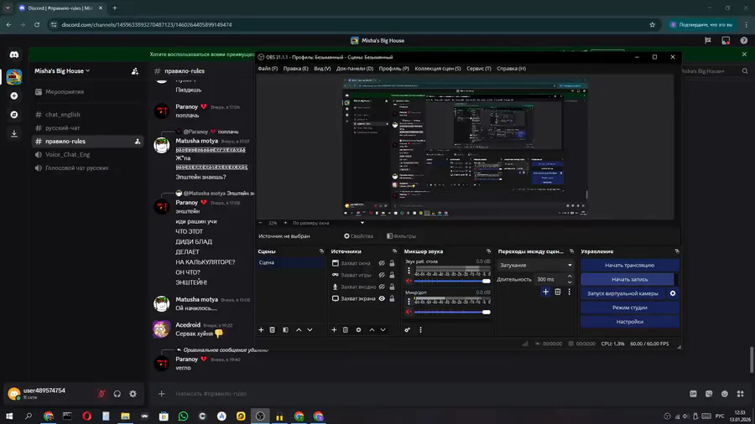Open OBS Настройки button
This screenshot has height=424, width=755.
[629, 322]
